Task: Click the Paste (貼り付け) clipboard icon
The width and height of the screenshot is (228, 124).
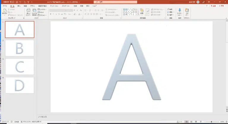Action: pyautogui.click(x=4, y=11)
